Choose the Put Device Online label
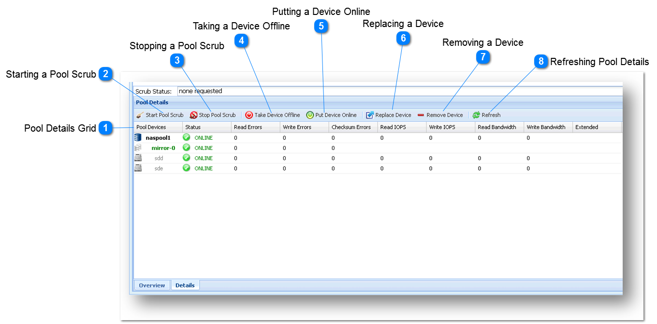This screenshot has width=657, height=324. (336, 115)
